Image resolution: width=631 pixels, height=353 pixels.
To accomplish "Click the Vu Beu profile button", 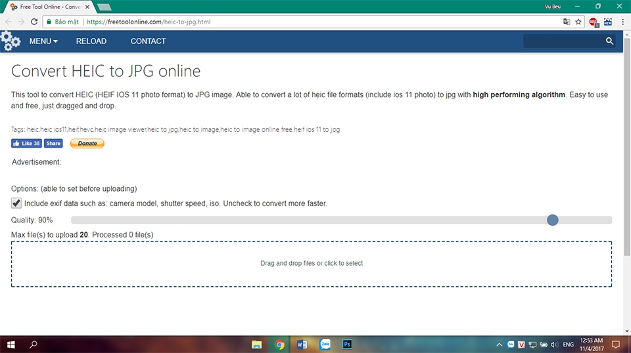I will coord(553,7).
